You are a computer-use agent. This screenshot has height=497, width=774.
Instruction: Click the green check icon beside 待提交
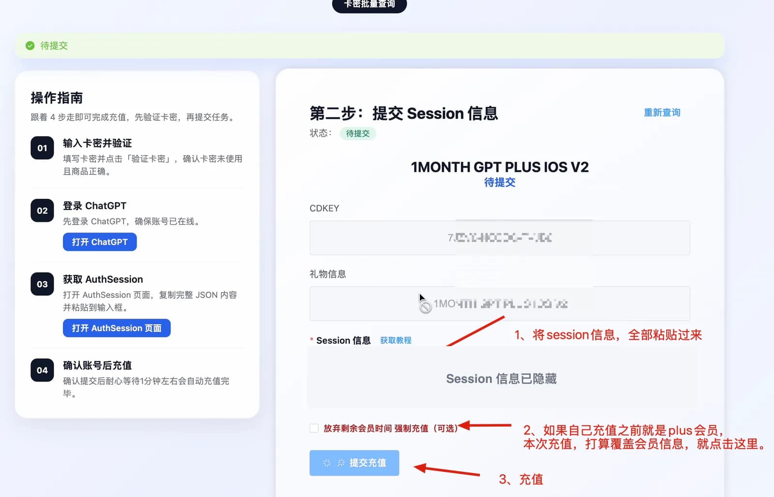(x=30, y=45)
